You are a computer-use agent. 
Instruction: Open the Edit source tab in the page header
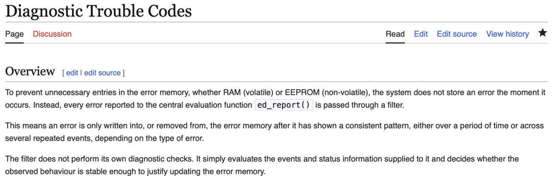457,34
